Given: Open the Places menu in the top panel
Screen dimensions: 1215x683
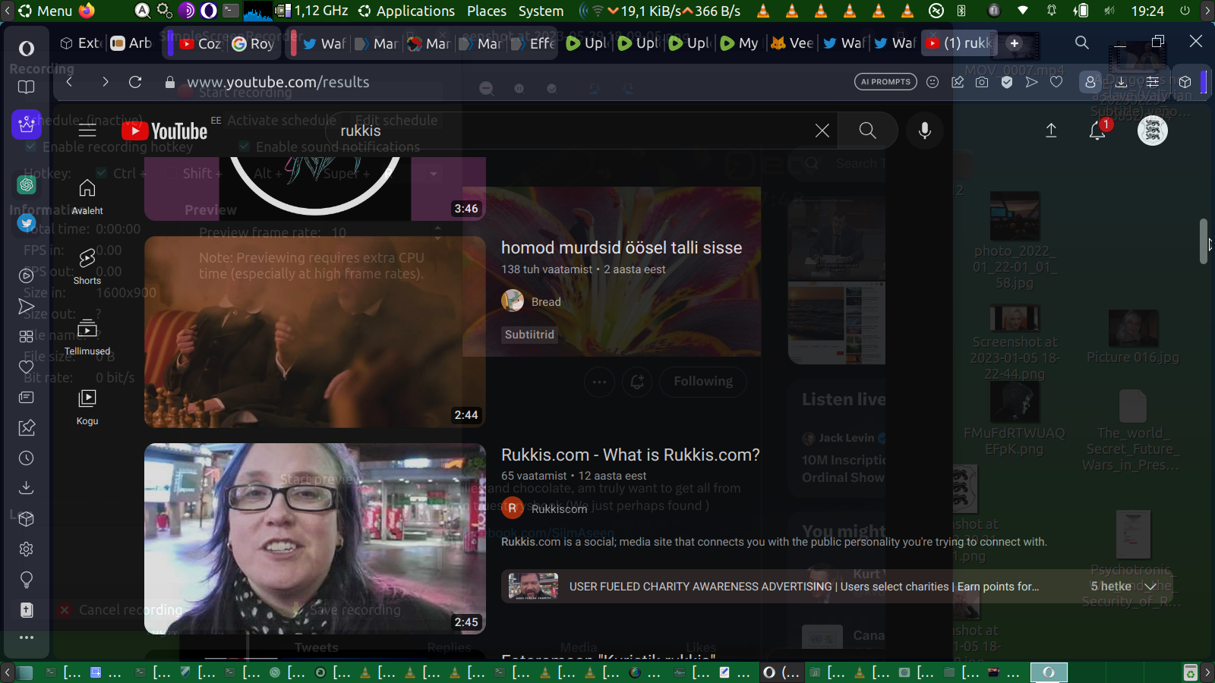Looking at the screenshot, I should (x=487, y=11).
